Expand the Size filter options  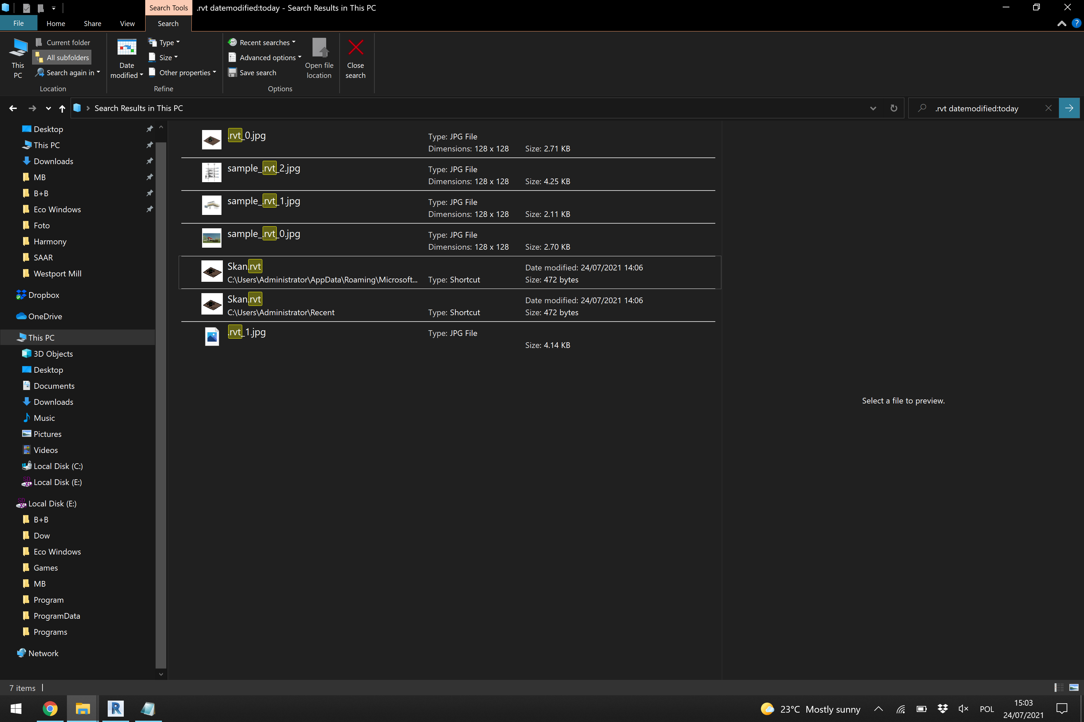164,57
